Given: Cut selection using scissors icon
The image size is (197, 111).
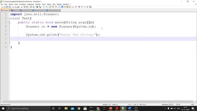Looking at the screenshot, I should click(x=22, y=7).
